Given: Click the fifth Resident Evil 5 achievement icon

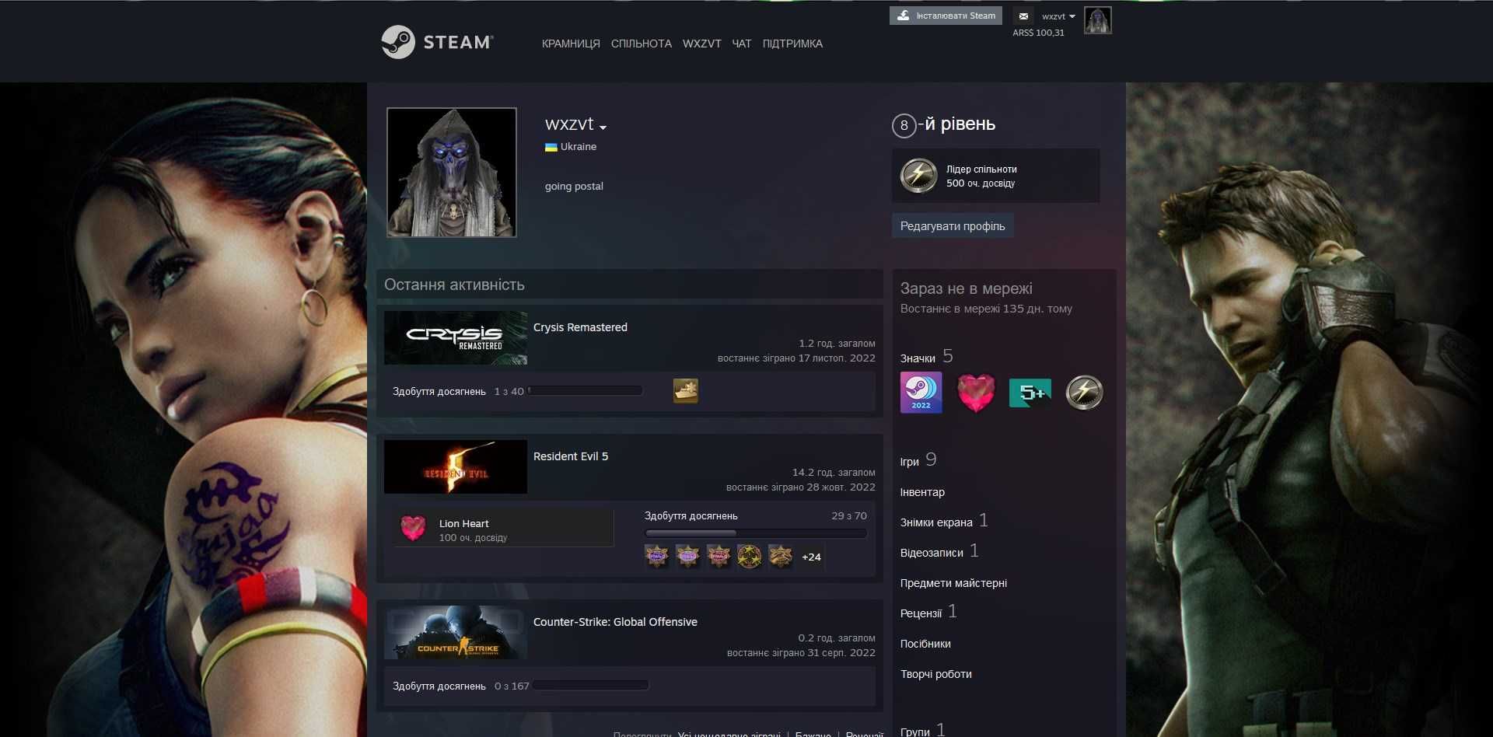Looking at the screenshot, I should point(780,556).
